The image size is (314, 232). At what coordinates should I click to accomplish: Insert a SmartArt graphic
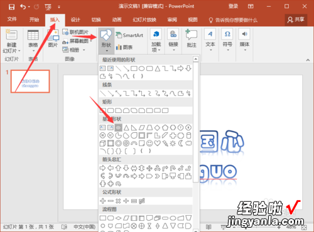(x=129, y=35)
